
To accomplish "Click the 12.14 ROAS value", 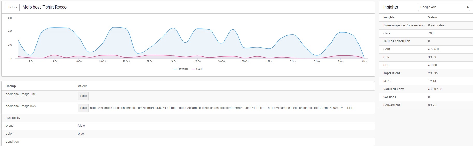I will pos(432,81).
